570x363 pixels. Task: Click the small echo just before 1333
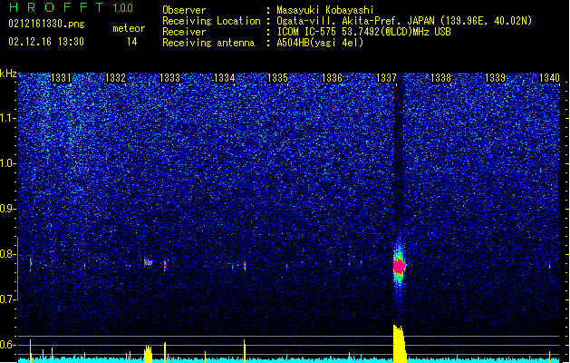[x=165, y=265]
